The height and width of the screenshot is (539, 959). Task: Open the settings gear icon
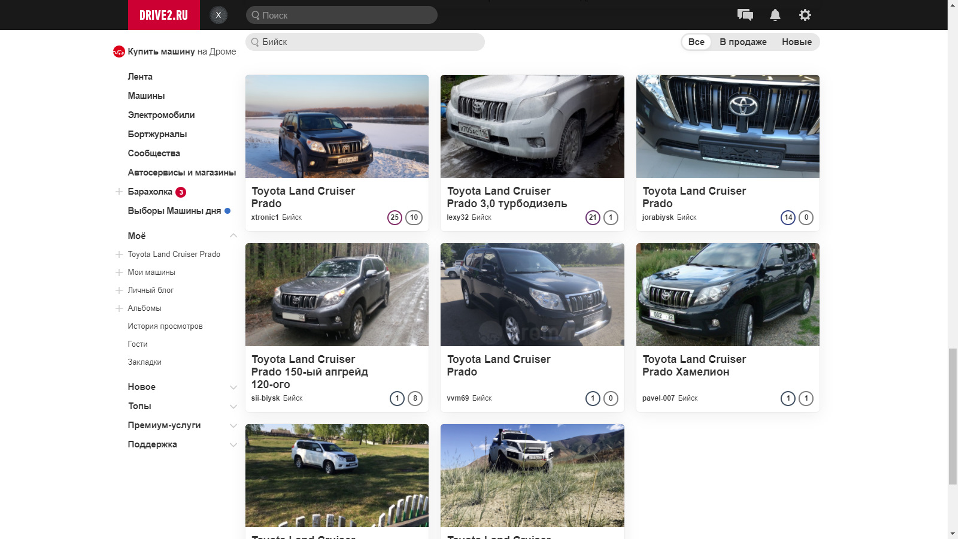click(805, 15)
